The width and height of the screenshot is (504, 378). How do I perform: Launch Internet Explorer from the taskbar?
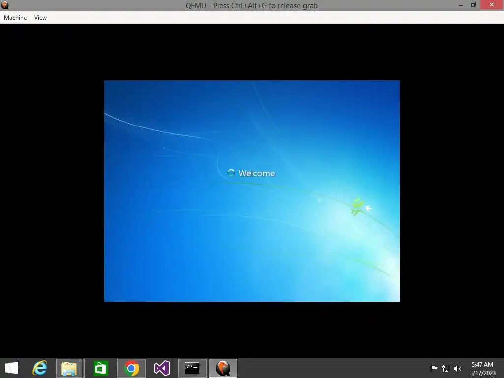pyautogui.click(x=40, y=368)
